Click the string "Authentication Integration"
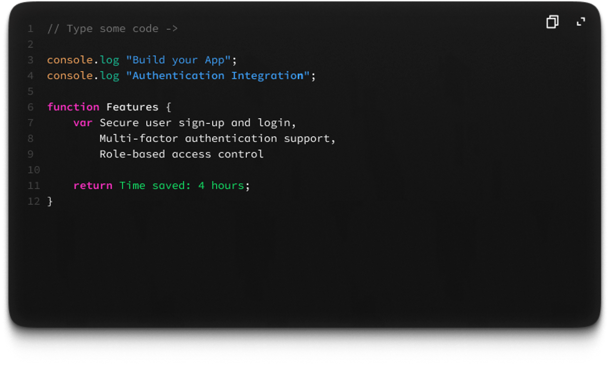Image resolution: width=610 pixels, height=369 pixels. coord(218,75)
